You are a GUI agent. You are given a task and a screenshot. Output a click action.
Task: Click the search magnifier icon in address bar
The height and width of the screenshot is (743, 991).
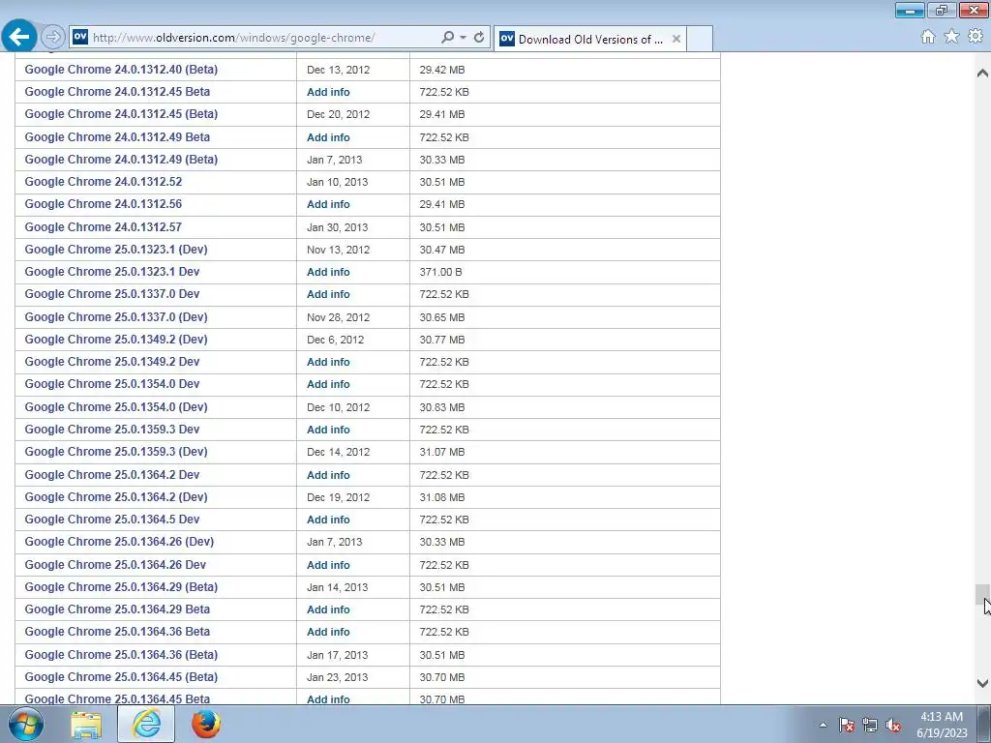pos(447,38)
